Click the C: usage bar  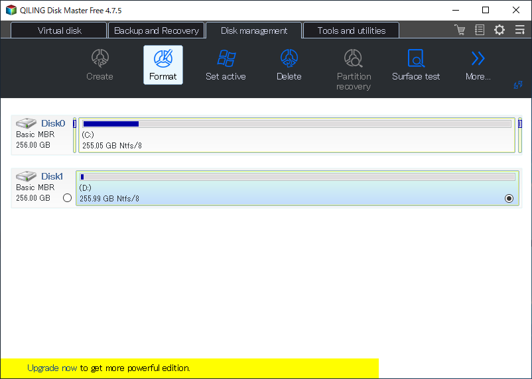(297, 124)
